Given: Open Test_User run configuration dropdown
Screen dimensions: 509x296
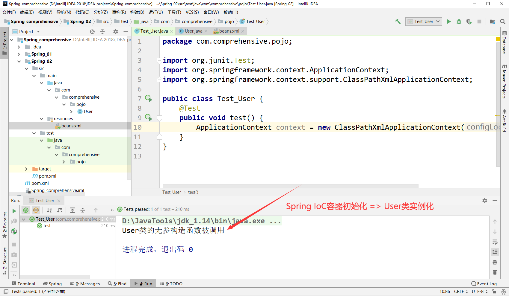Looking at the screenshot, I should pos(424,22).
